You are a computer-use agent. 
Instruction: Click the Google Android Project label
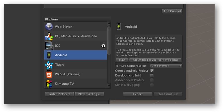tap(132, 71)
